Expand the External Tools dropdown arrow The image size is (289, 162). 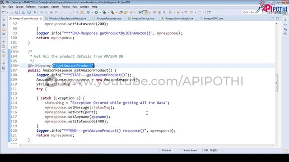point(116,12)
